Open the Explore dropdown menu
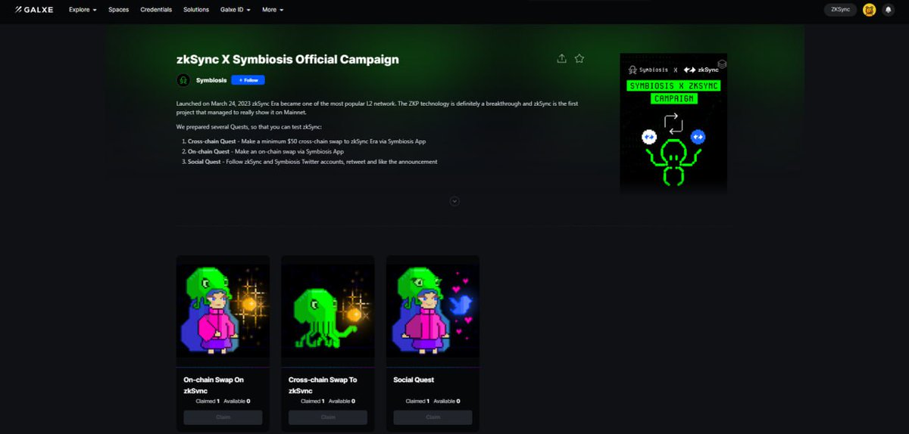The width and height of the screenshot is (909, 434). (x=83, y=10)
